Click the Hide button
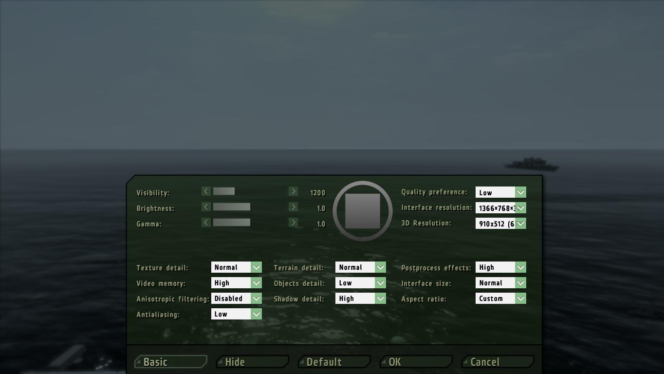The height and width of the screenshot is (374, 664). point(253,362)
